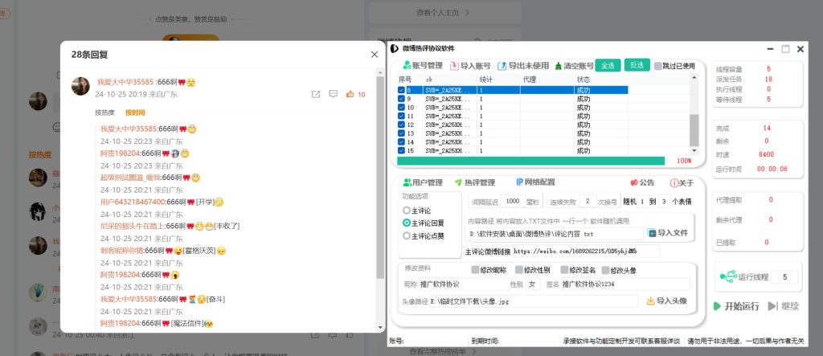Click the 运行线程 thread count field
The width and height of the screenshot is (823, 356).
pos(784,277)
